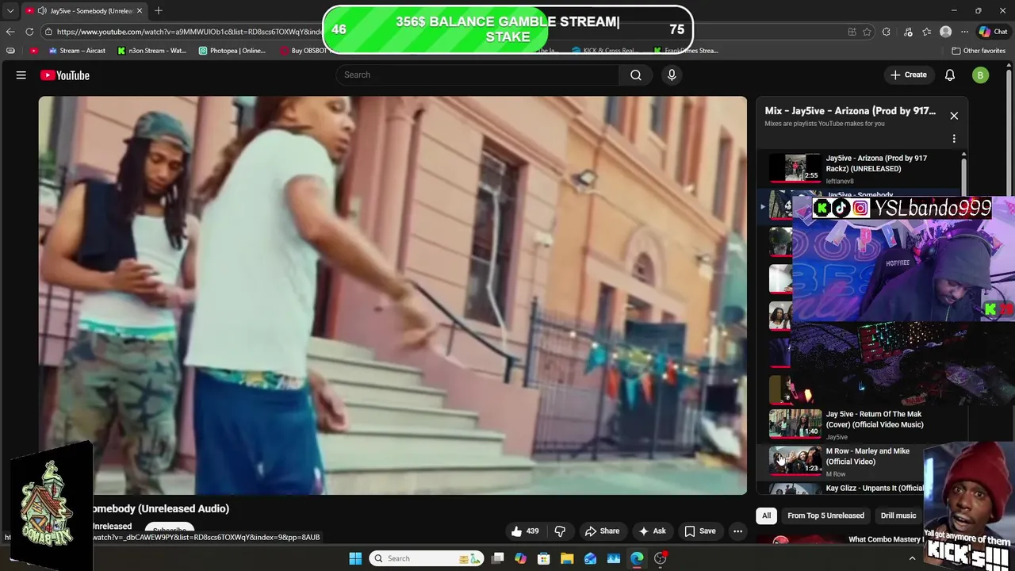Close the Jay5ive - Somebody browser tab
The width and height of the screenshot is (1015, 571).
pos(140,11)
